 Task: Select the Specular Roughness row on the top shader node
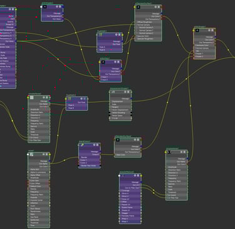pyautogui.click(x=148, y=39)
